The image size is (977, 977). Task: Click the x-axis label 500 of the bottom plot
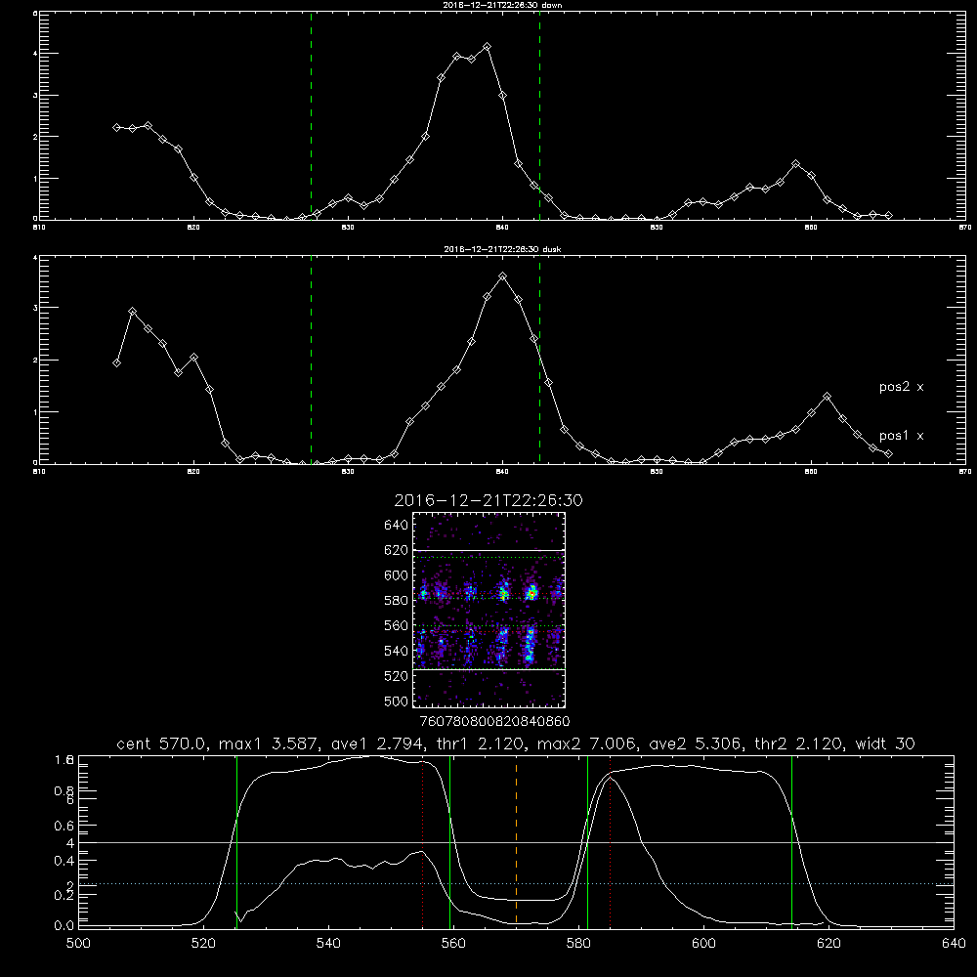coord(78,944)
